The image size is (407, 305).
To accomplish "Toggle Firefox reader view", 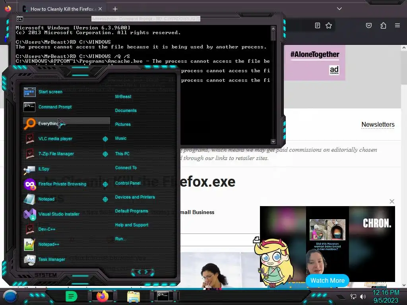I will click(x=318, y=25).
